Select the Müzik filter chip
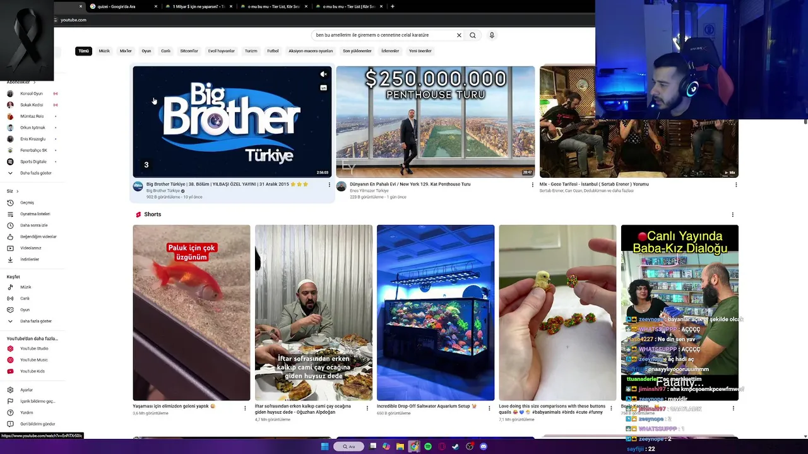The image size is (808, 454). 104,51
